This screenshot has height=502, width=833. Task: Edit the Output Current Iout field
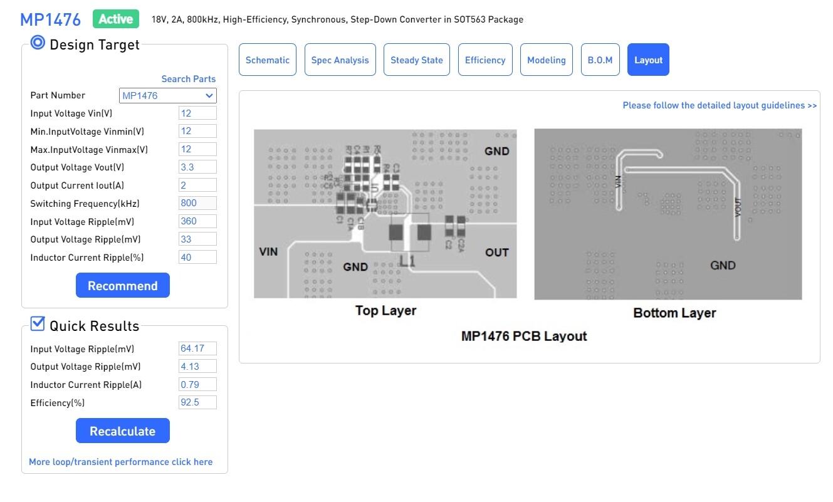(x=197, y=186)
